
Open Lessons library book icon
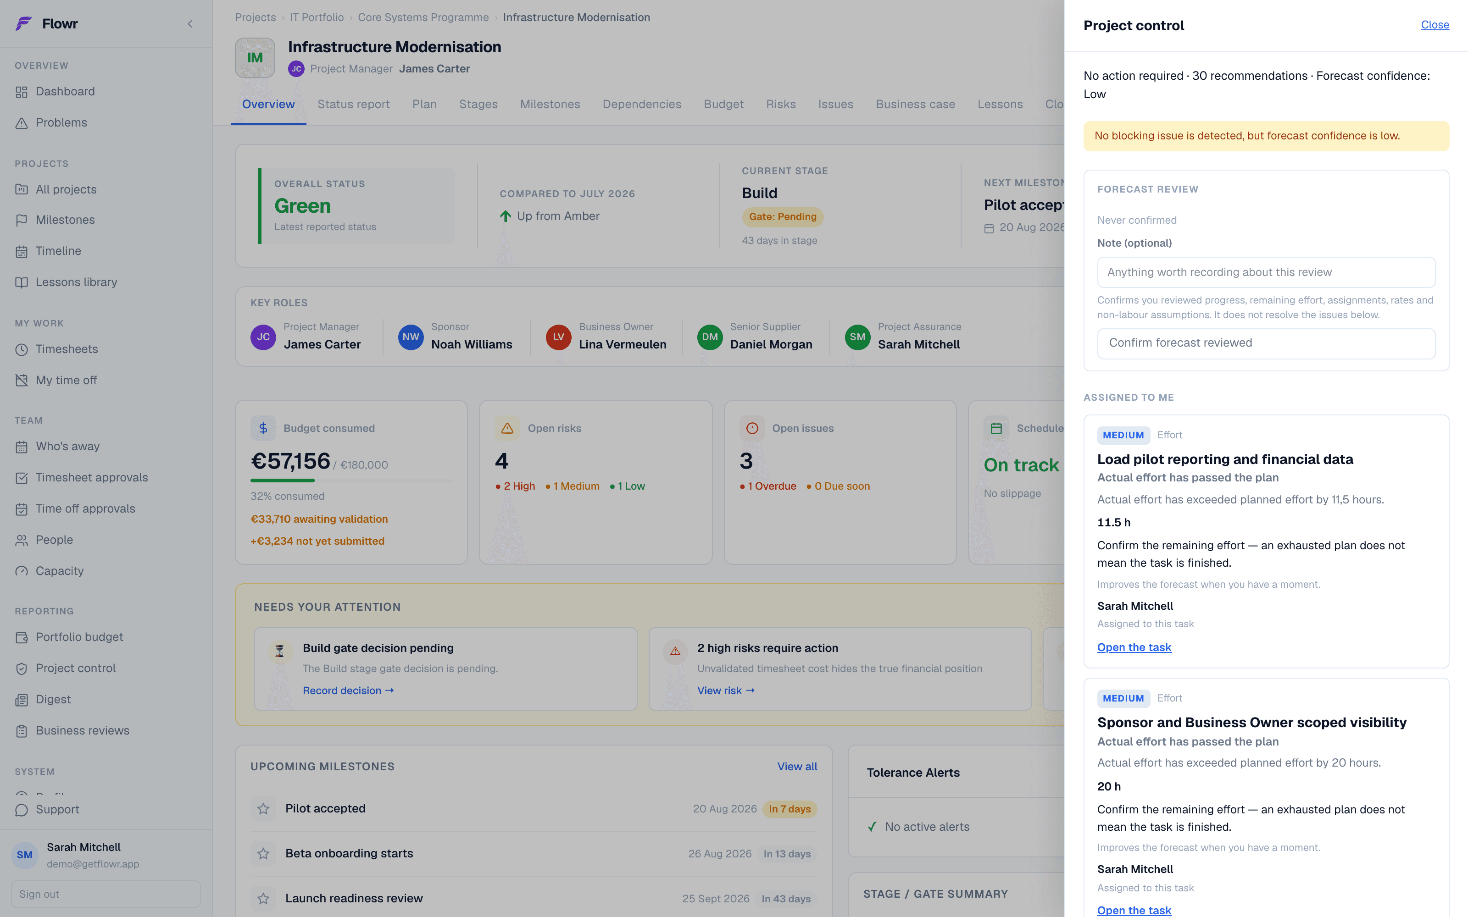[x=22, y=282]
